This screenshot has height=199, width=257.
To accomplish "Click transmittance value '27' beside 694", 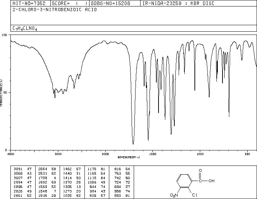I will [x=128, y=187].
